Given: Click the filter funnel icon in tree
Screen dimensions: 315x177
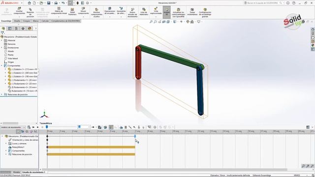Looking at the screenshot, I should pyautogui.click(x=2, y=33).
